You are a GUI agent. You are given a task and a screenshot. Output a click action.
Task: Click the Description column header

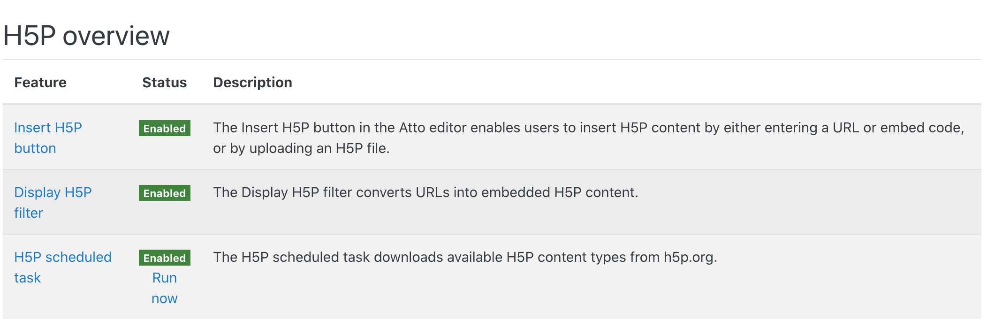252,83
